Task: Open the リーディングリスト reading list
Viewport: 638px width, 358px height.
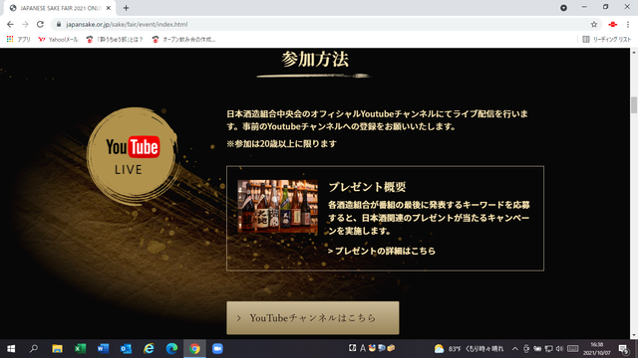Action: pos(606,39)
